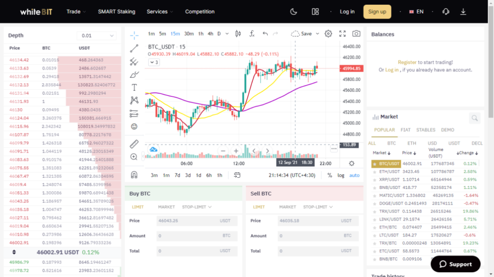The width and height of the screenshot is (494, 277).
Task: Open chart axis settings gear
Action: pos(352,163)
